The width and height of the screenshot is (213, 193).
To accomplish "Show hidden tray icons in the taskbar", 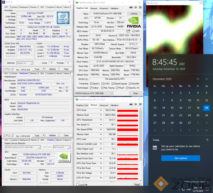I will [x=179, y=189].
